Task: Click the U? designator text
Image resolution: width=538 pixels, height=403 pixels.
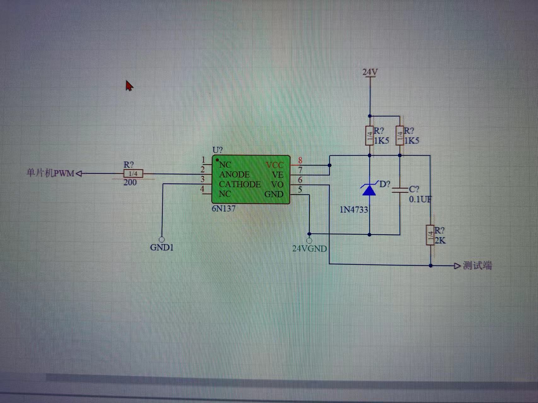Action: (217, 150)
